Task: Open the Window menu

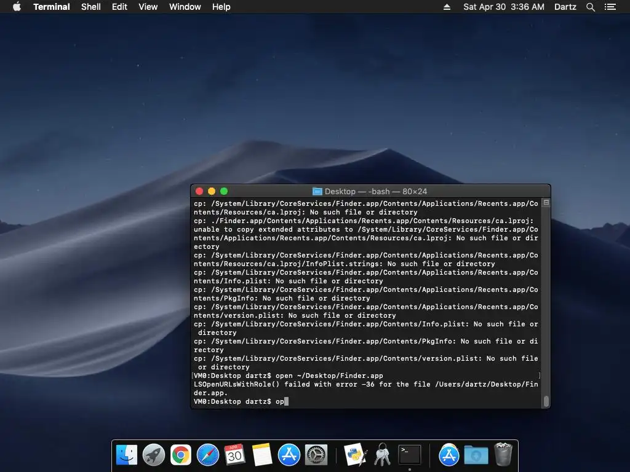Action: pyautogui.click(x=185, y=7)
